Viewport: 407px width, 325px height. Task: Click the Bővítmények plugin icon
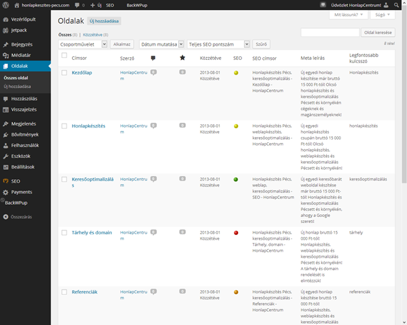5,135
